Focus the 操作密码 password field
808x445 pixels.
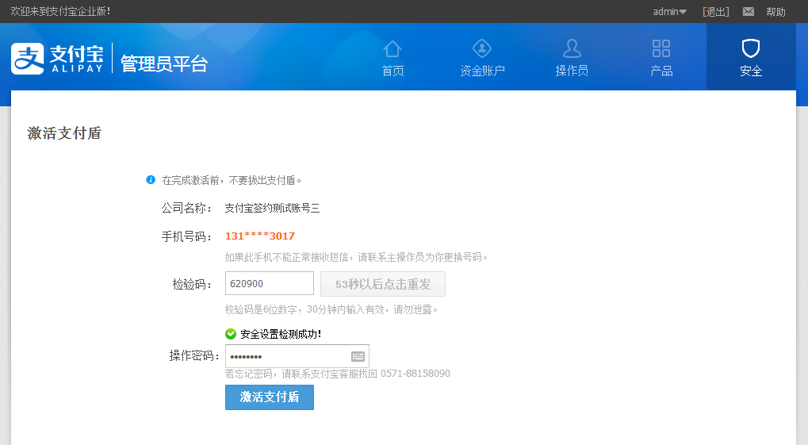click(x=285, y=356)
